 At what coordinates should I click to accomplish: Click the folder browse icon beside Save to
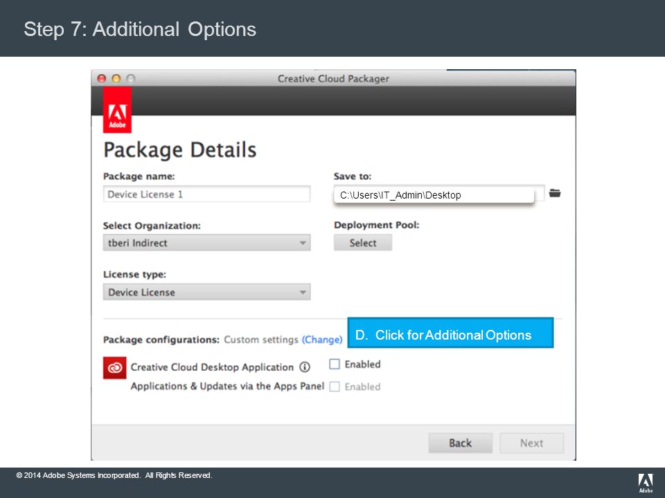click(x=555, y=193)
